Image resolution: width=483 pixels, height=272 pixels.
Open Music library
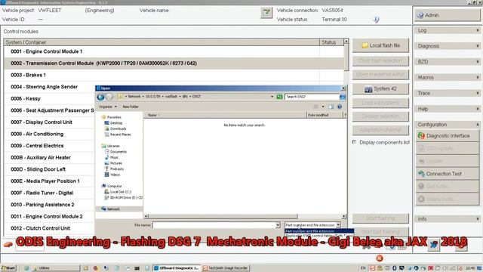pyautogui.click(x=112, y=157)
